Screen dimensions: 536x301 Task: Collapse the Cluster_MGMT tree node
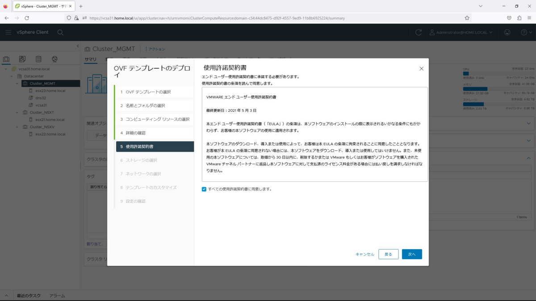(x=17, y=83)
